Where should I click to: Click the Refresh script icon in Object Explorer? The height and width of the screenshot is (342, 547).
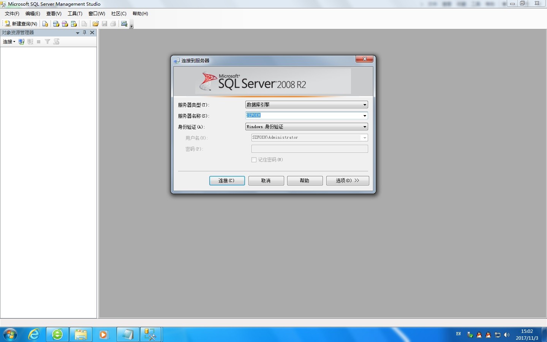(57, 42)
